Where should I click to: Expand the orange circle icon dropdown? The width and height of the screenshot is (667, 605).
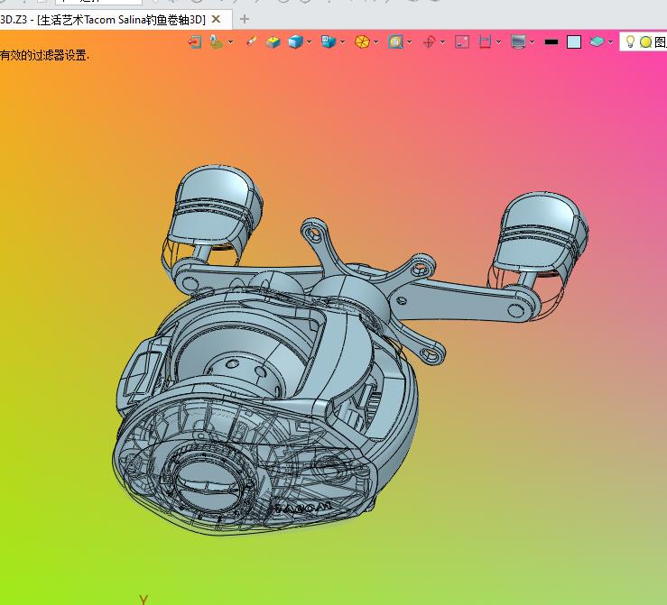pyautogui.click(x=375, y=42)
